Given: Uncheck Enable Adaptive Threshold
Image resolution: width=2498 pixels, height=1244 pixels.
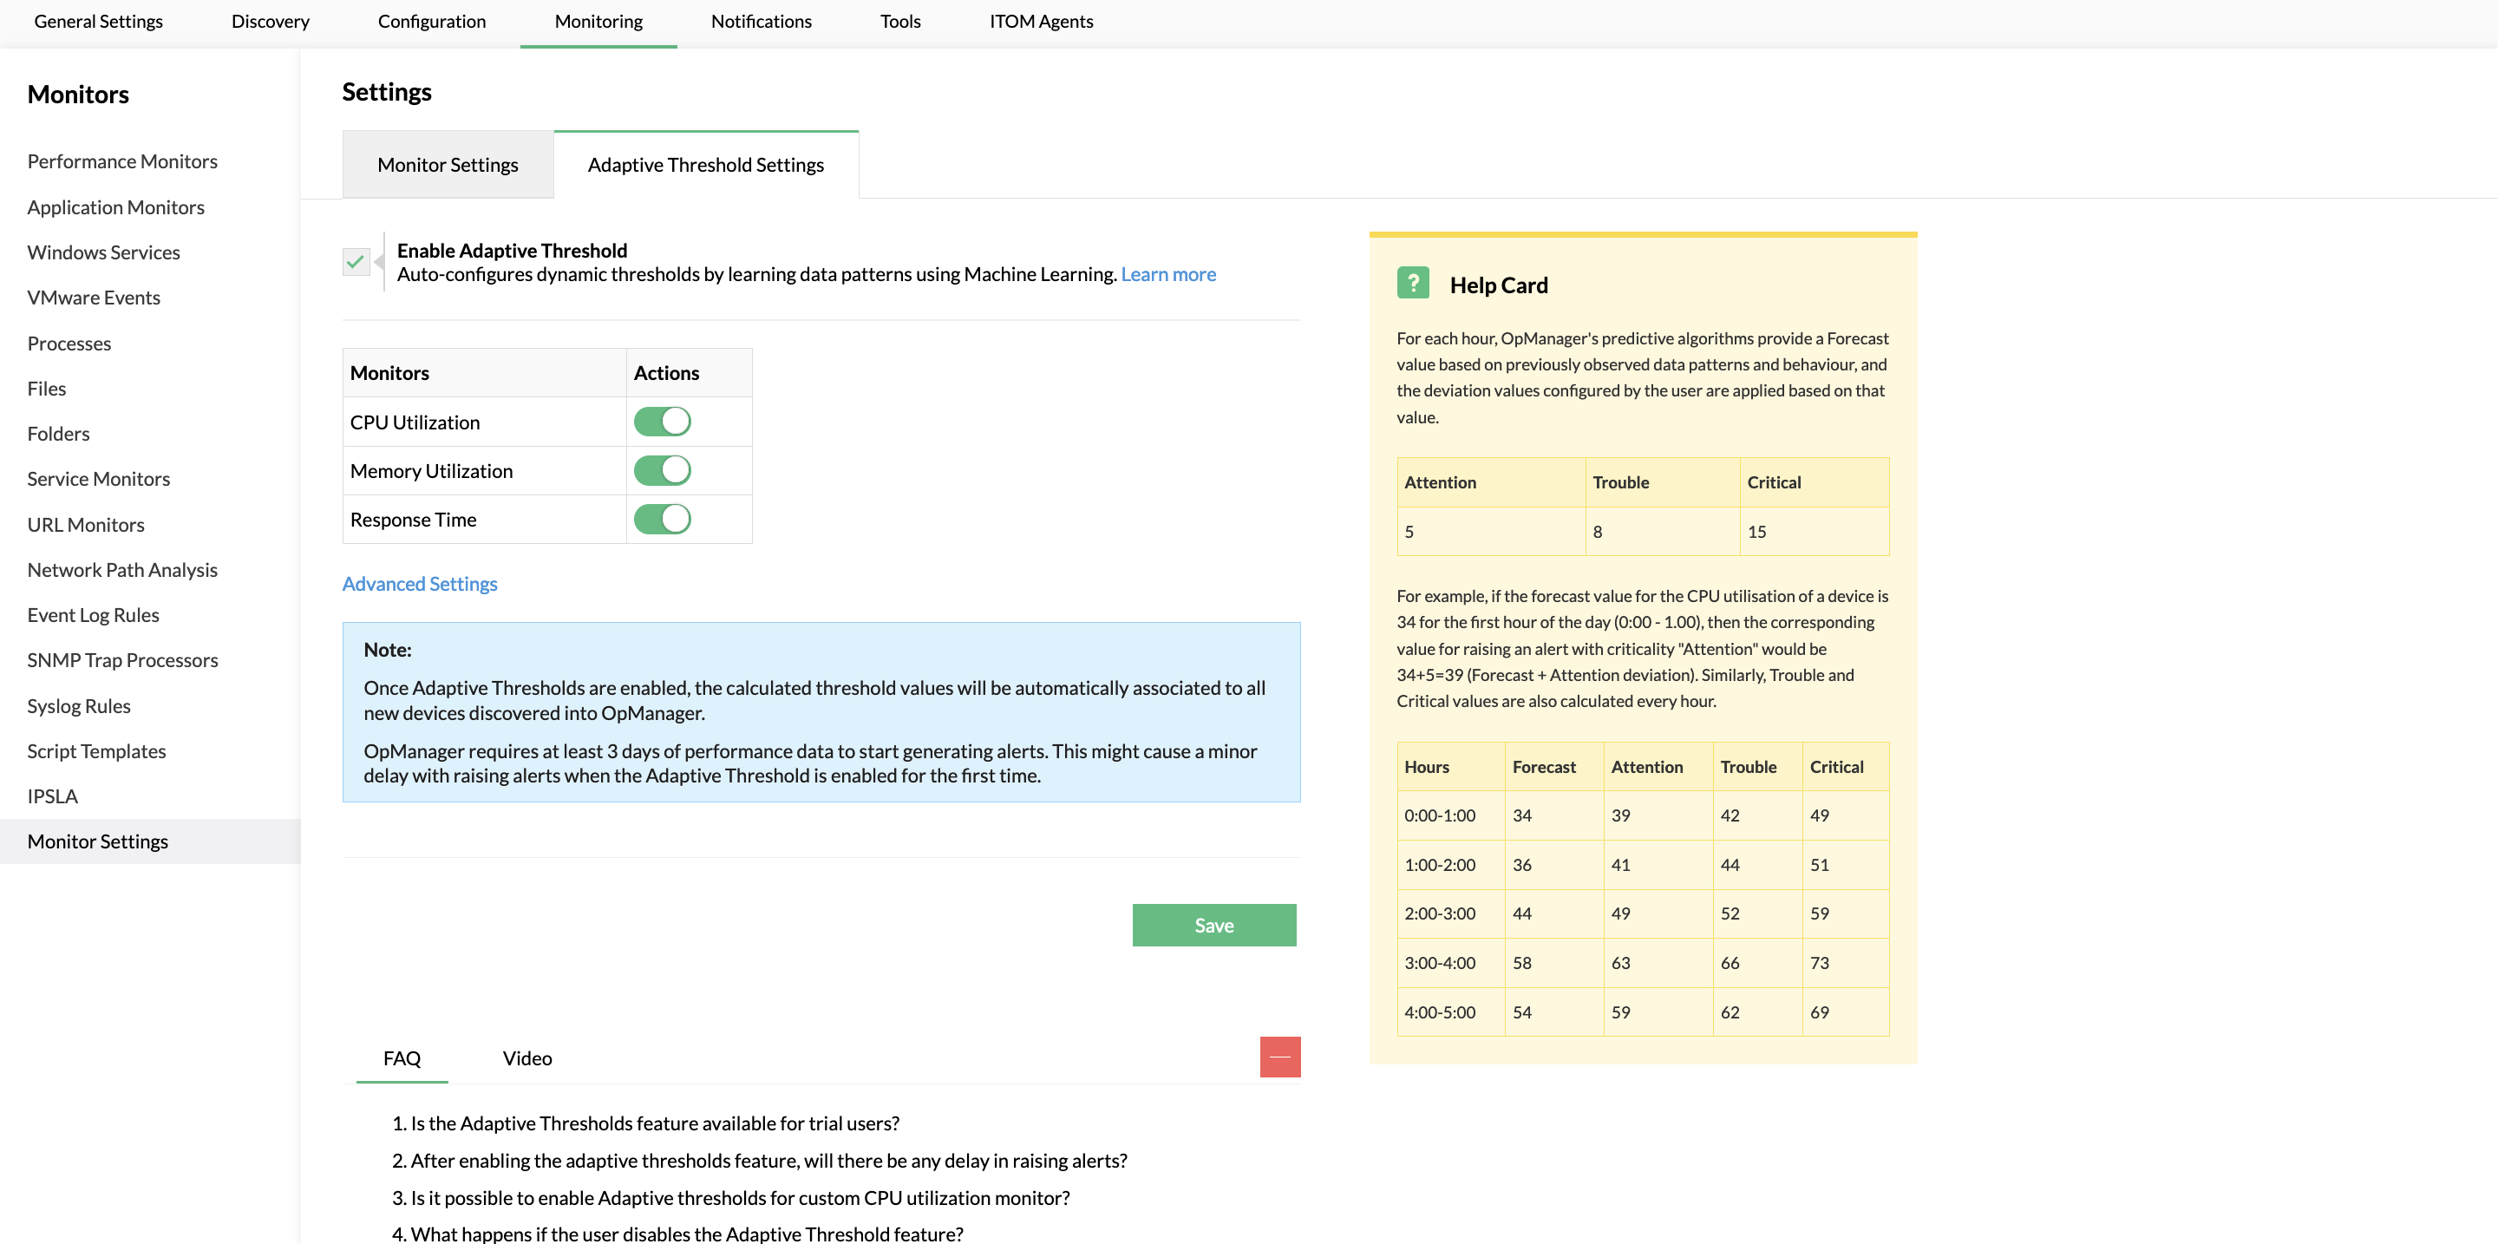Looking at the screenshot, I should (355, 261).
